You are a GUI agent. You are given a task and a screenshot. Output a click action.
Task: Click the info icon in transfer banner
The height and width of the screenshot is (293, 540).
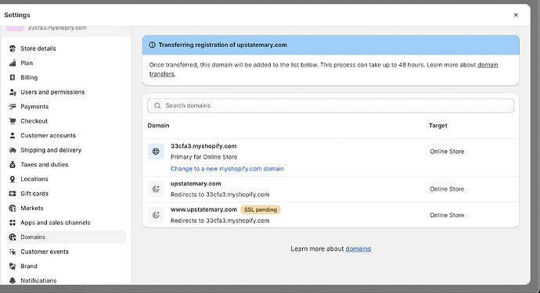152,45
